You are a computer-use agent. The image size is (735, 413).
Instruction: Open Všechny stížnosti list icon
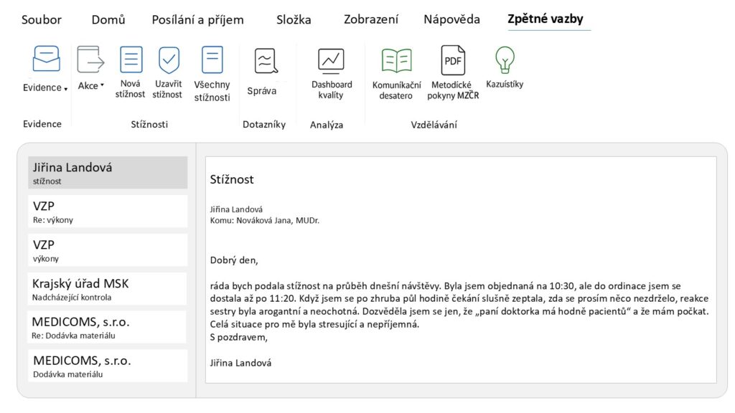(x=212, y=60)
